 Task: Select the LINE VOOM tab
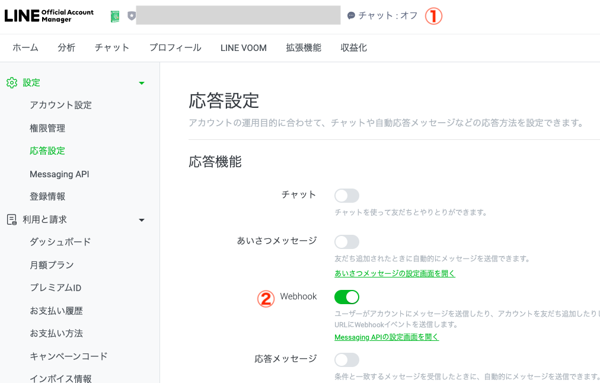click(243, 48)
